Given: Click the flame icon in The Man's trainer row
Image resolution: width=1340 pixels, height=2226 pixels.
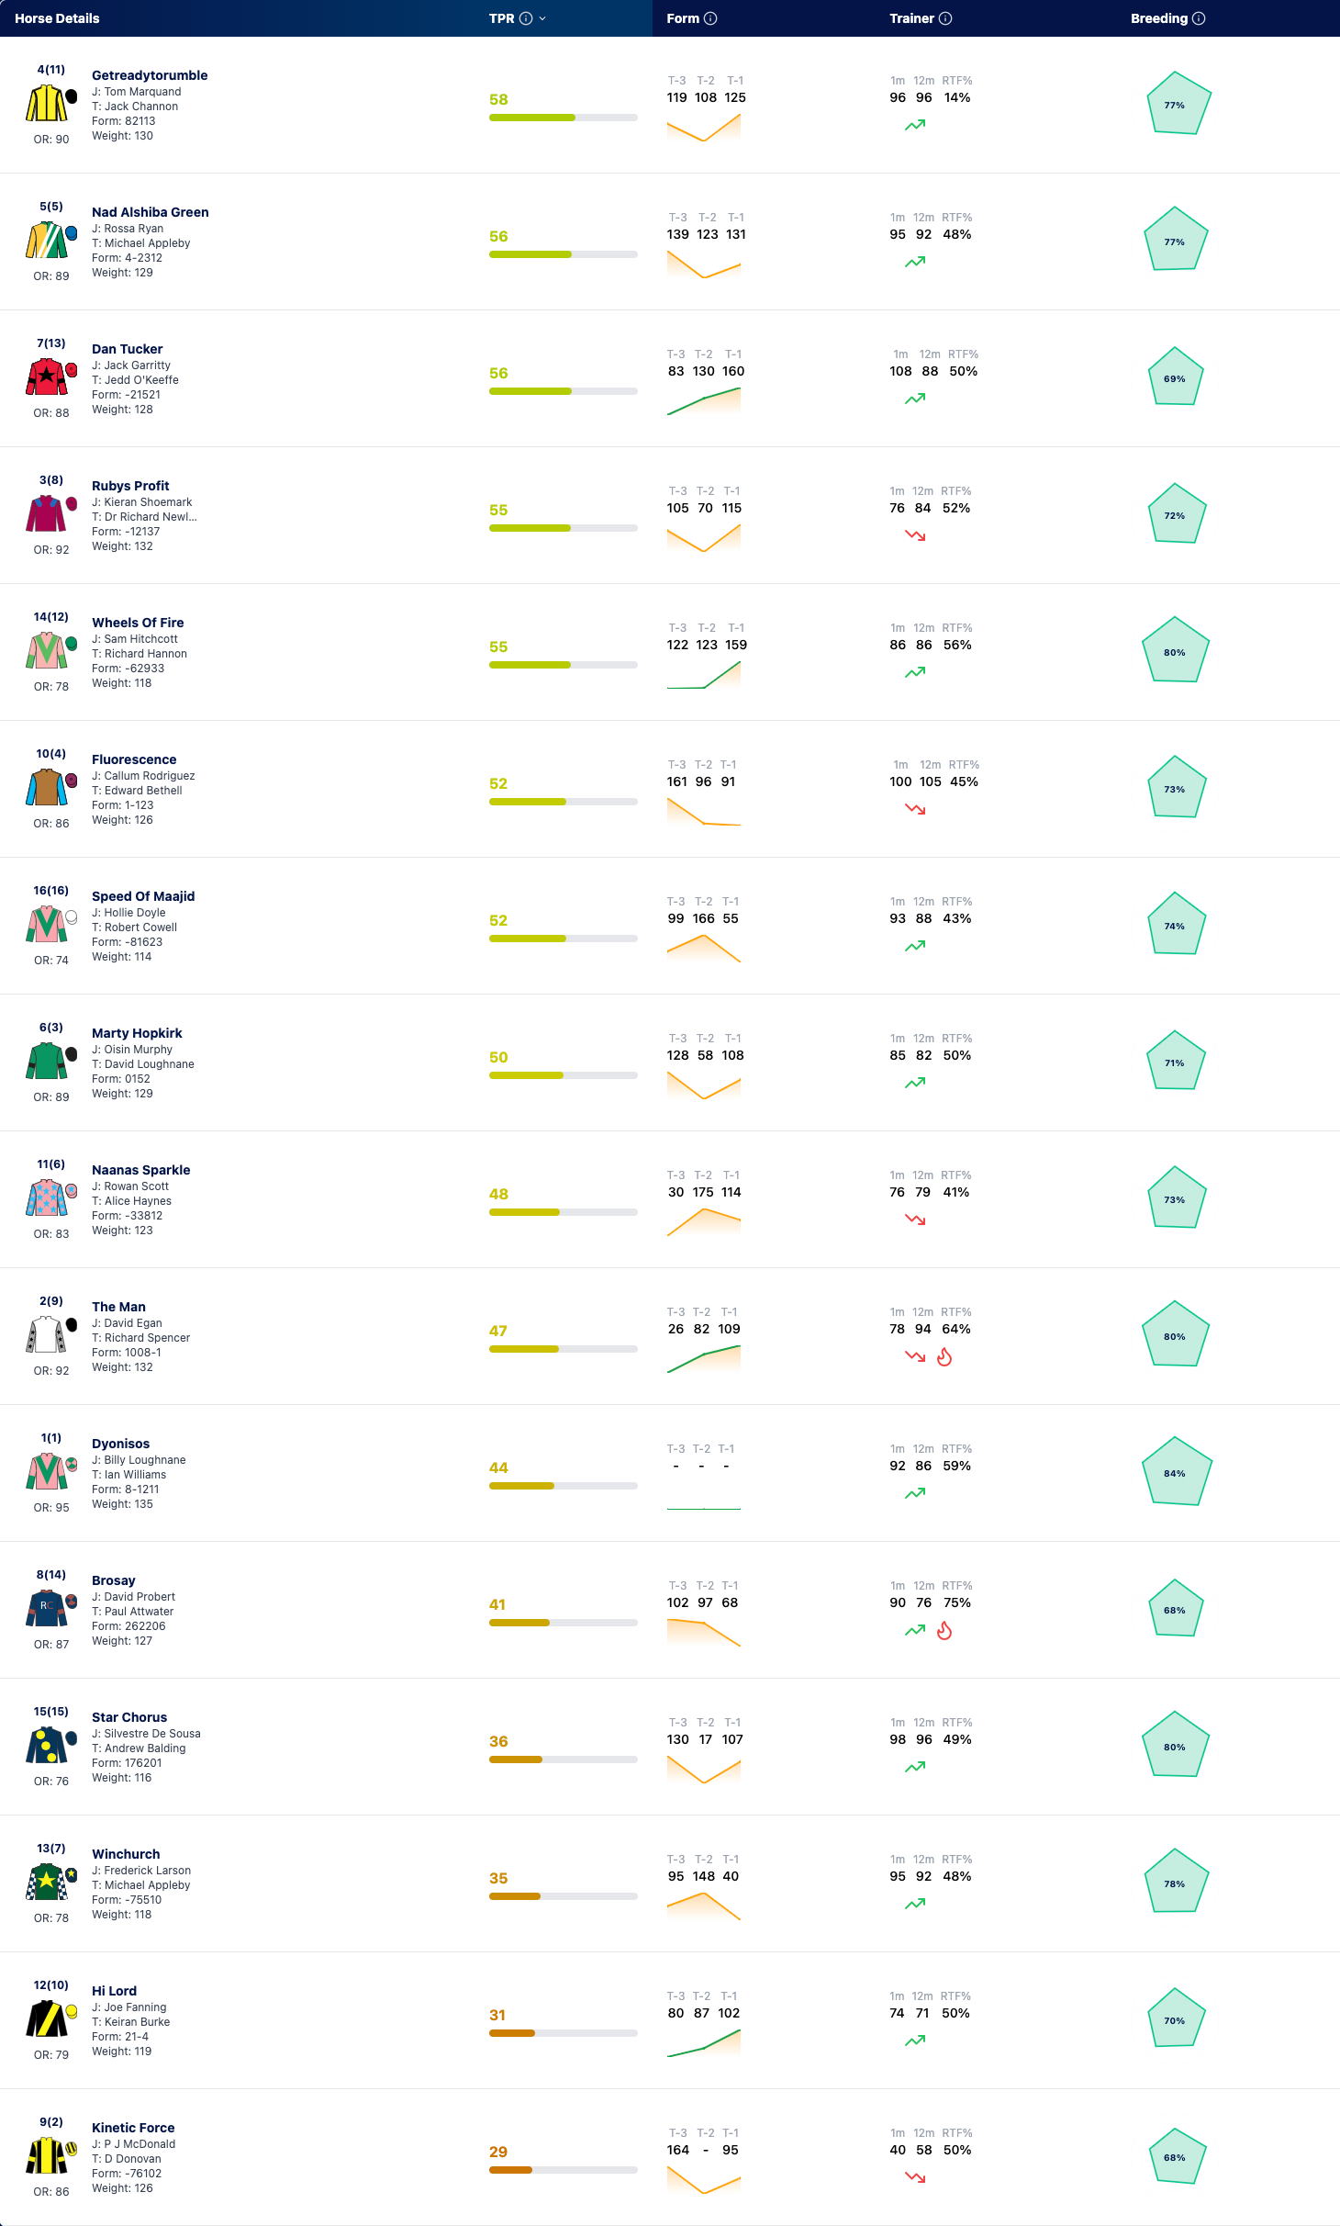Looking at the screenshot, I should (x=944, y=1356).
